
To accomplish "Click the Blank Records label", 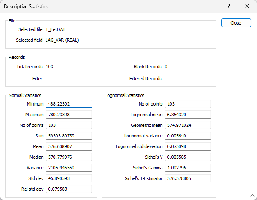I will coord(148,67).
